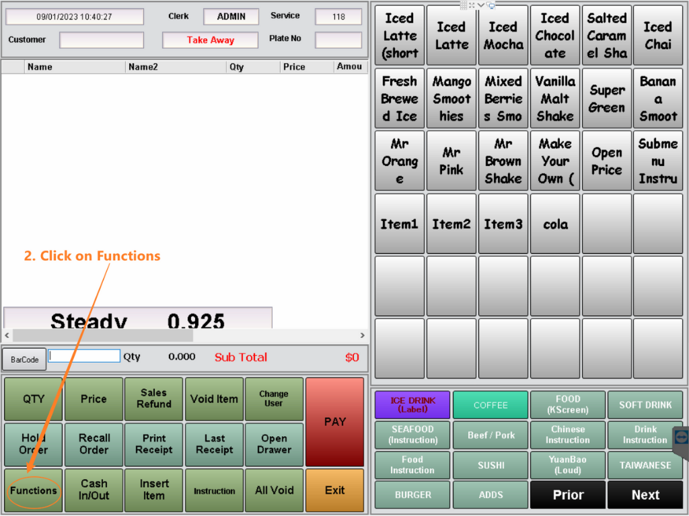Click the BarCode input field

pos(84,357)
